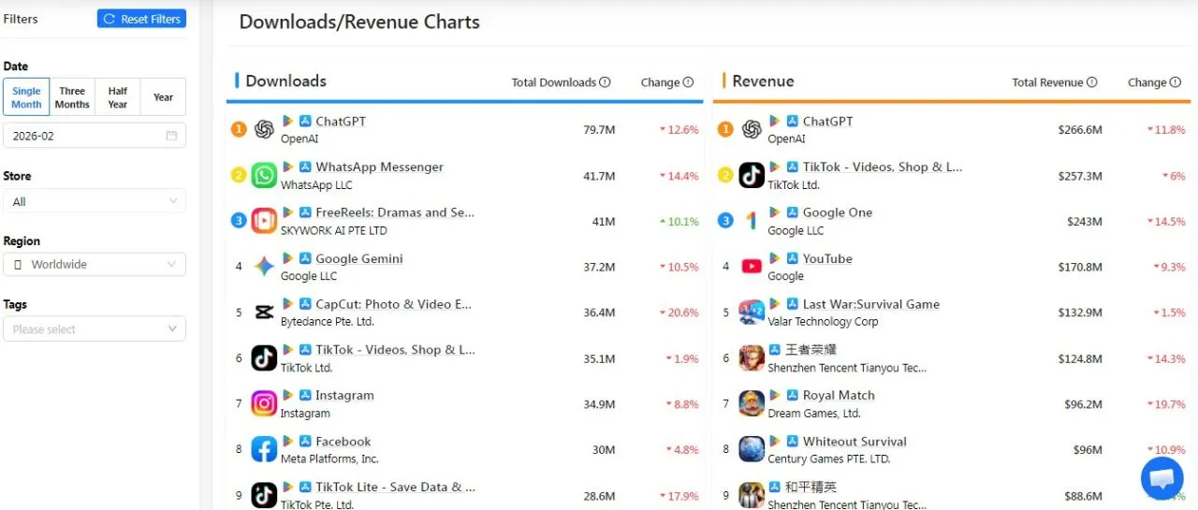Click the TikTok app icon in Revenue list
1198x510 pixels.
pyautogui.click(x=752, y=175)
